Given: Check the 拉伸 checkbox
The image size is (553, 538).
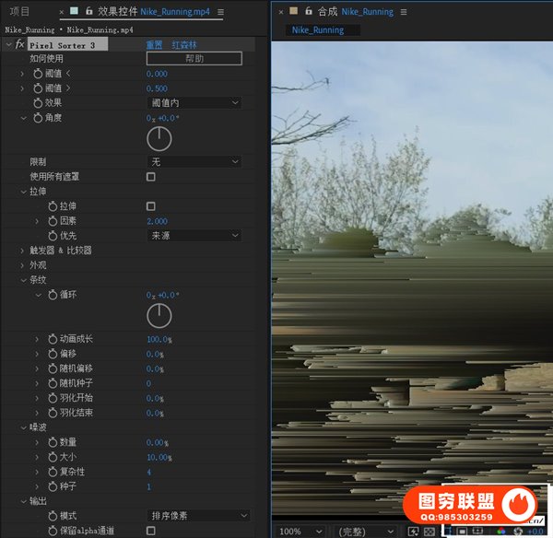Looking at the screenshot, I should pos(151,206).
